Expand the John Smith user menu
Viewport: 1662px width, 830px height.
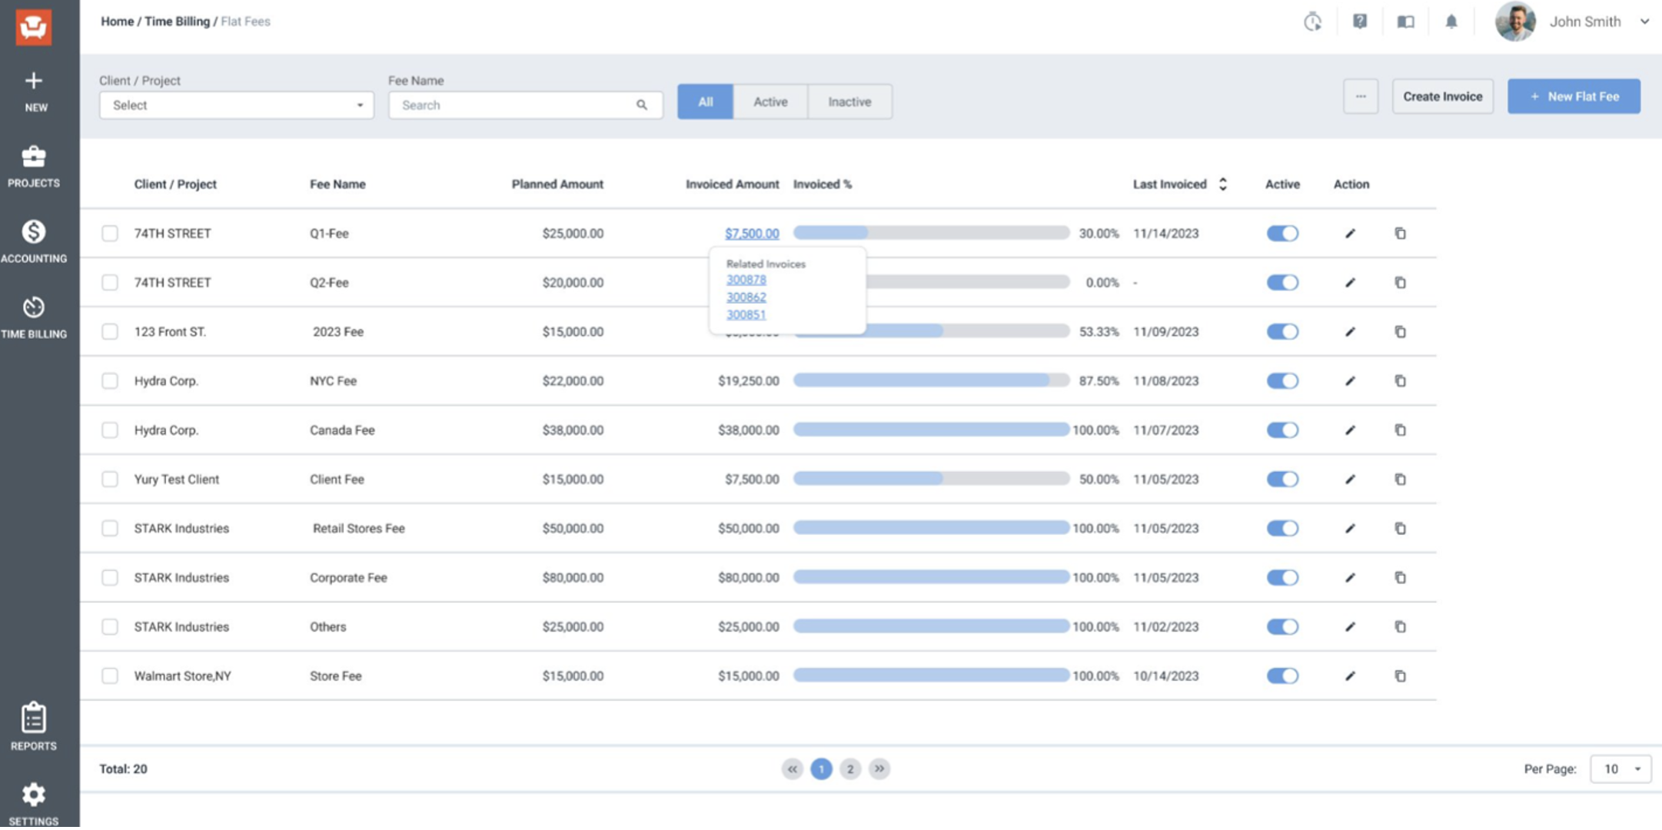coord(1644,22)
